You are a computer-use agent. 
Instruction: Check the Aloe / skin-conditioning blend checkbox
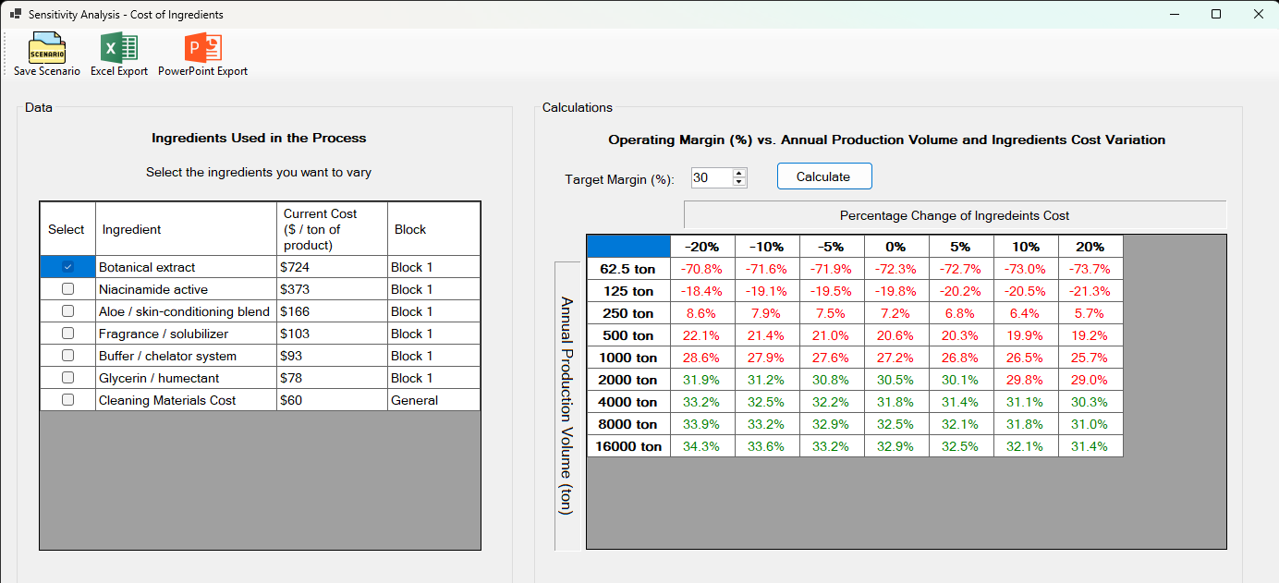pyautogui.click(x=67, y=311)
